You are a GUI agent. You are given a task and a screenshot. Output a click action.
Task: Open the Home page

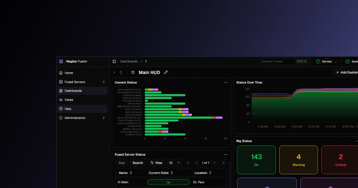click(82, 73)
